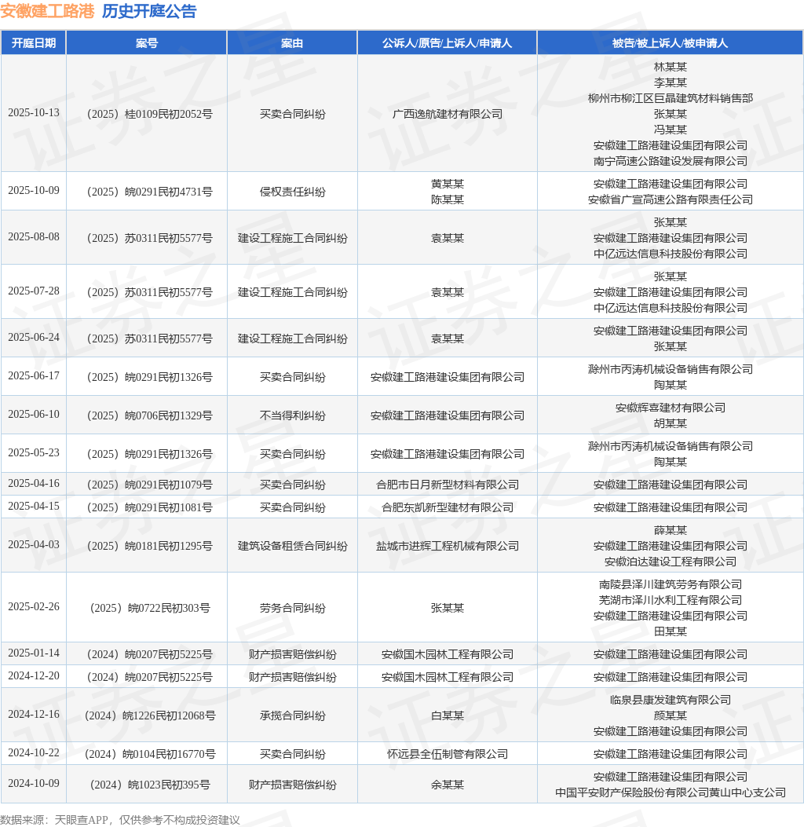Click defendant 安徽省广宣高速公路有限责任公司
The height and width of the screenshot is (827, 804).
(670, 199)
